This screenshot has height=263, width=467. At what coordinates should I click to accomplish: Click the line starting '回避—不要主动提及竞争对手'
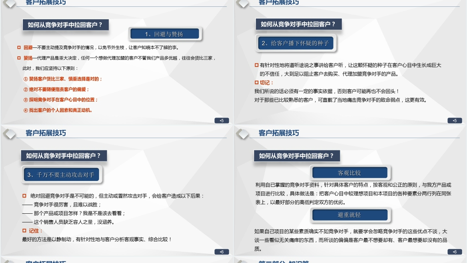coord(101,47)
